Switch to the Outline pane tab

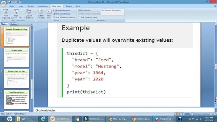pyautogui.click(x=14, y=24)
